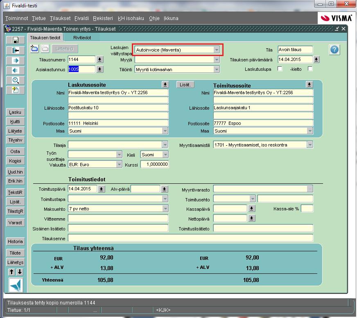Click the greyed folder icon next to Liitteitä
Viewport: 357px width, 318px height.
[45, 48]
